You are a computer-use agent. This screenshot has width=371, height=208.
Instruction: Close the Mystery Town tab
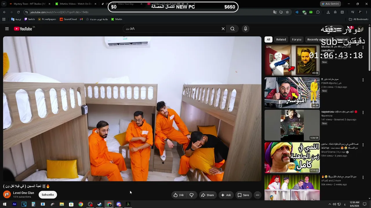pyautogui.click(x=49, y=4)
